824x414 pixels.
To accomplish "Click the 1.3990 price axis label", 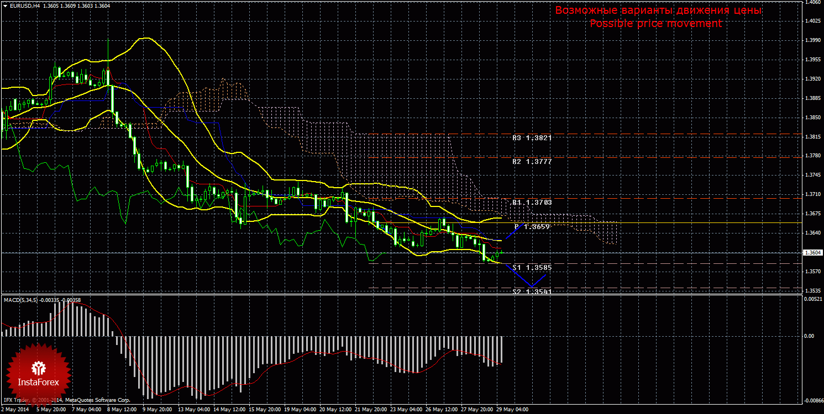I will 812,40.
